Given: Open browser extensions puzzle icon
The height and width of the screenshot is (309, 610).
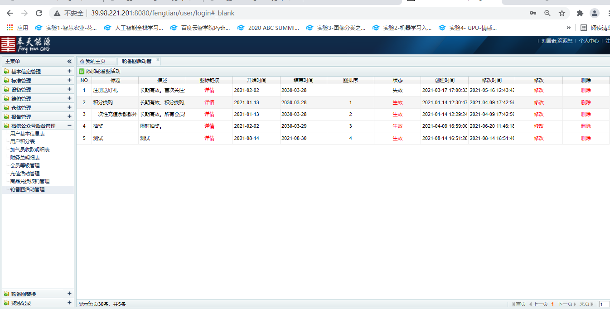Looking at the screenshot, I should (x=580, y=13).
